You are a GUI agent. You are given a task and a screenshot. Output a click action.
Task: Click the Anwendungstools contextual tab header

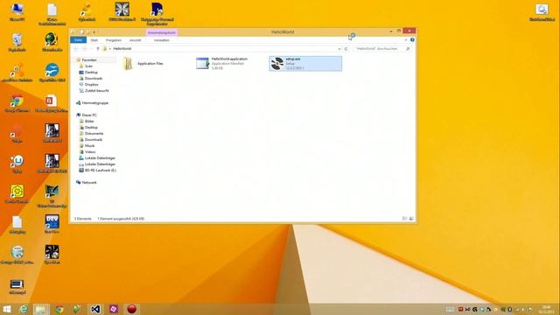click(x=161, y=32)
